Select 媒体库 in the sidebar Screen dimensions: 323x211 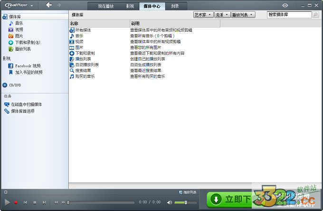coord(35,17)
